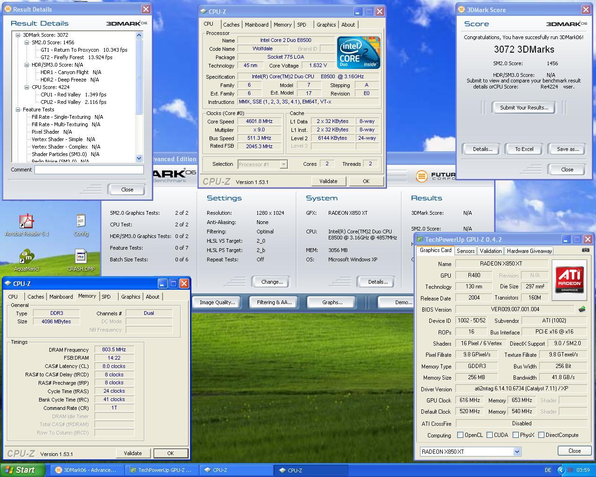Click the GPU-Z title bar app icon
This screenshot has width=596, height=477.
[x=420, y=239]
